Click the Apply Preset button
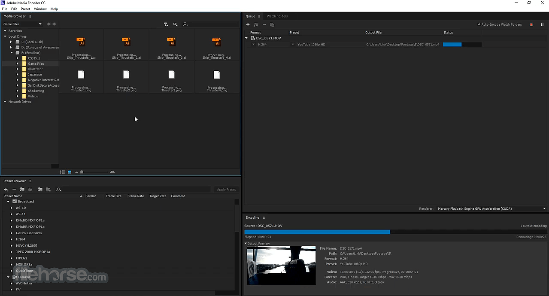The height and width of the screenshot is (296, 549). [226, 190]
